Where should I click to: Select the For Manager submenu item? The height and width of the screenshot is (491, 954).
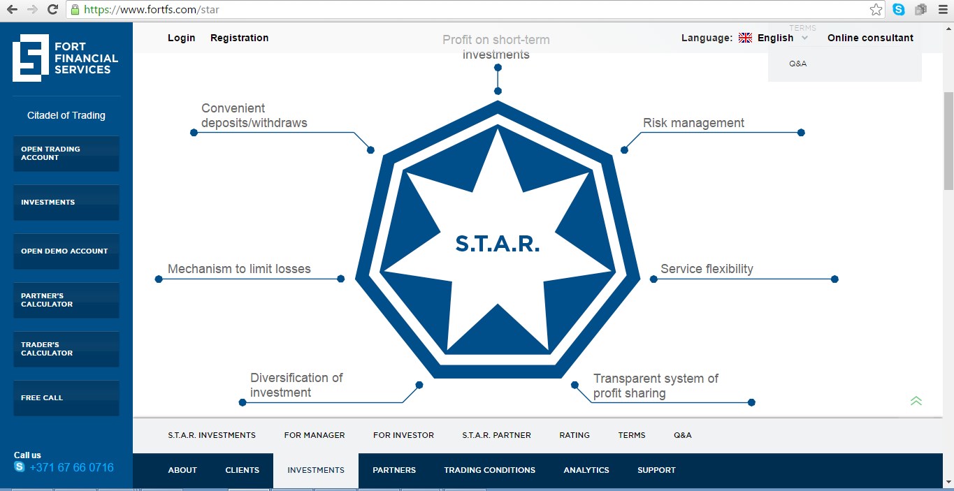pos(315,435)
